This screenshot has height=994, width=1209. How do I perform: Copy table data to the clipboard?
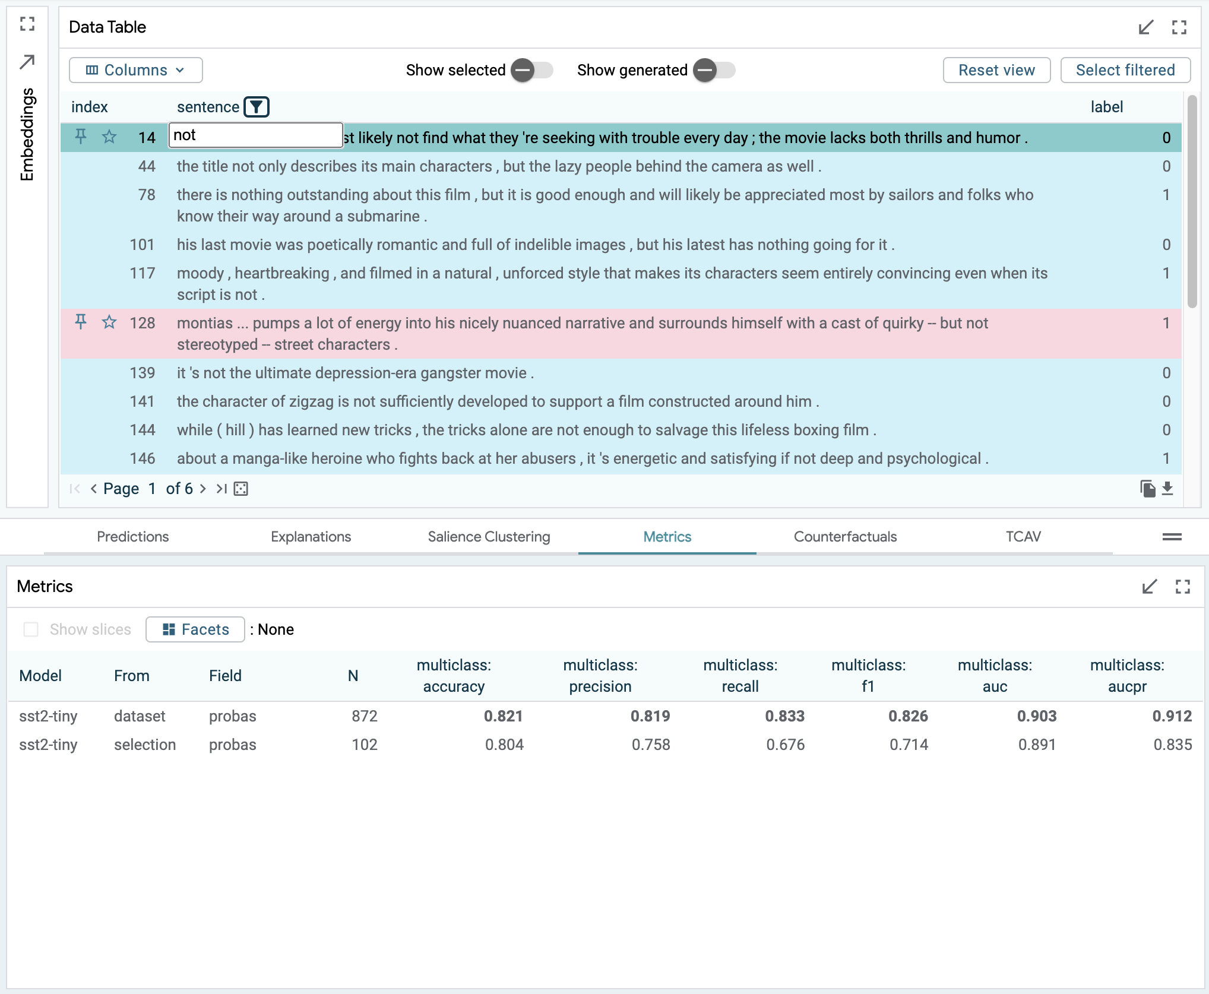(x=1148, y=489)
